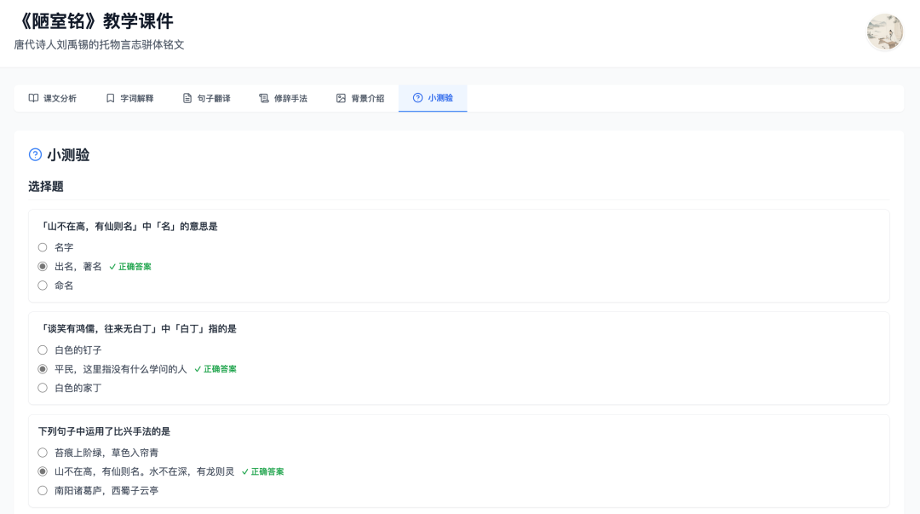Image resolution: width=920 pixels, height=514 pixels.
Task: Switch to the 课文分析 tab
Action: click(x=53, y=98)
